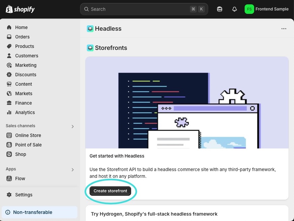Click the ⌘ key shortcut badge

coord(193,9)
